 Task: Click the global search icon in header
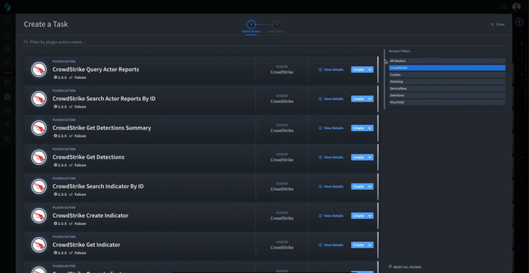(x=504, y=7)
